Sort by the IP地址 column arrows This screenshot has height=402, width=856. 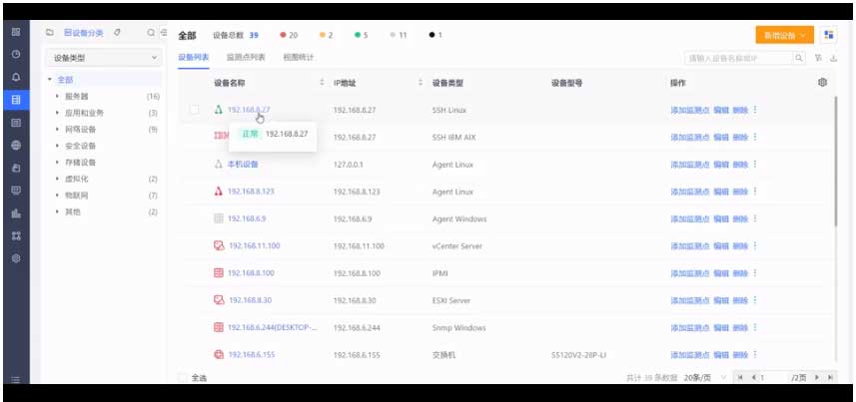tap(421, 83)
